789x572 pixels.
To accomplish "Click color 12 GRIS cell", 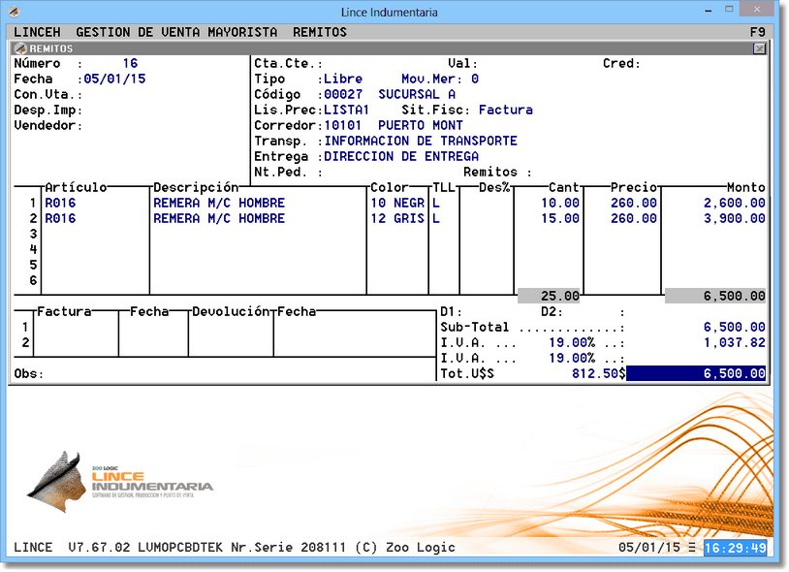I will tap(397, 219).
